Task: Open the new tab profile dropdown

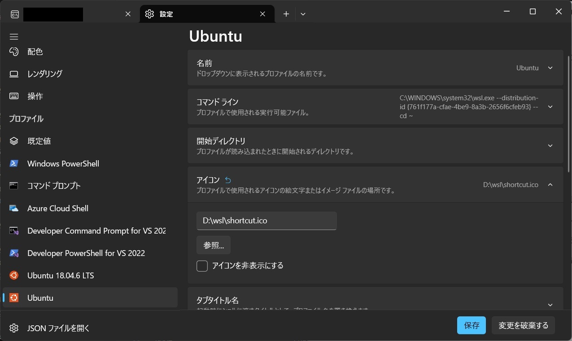Action: coord(303,14)
